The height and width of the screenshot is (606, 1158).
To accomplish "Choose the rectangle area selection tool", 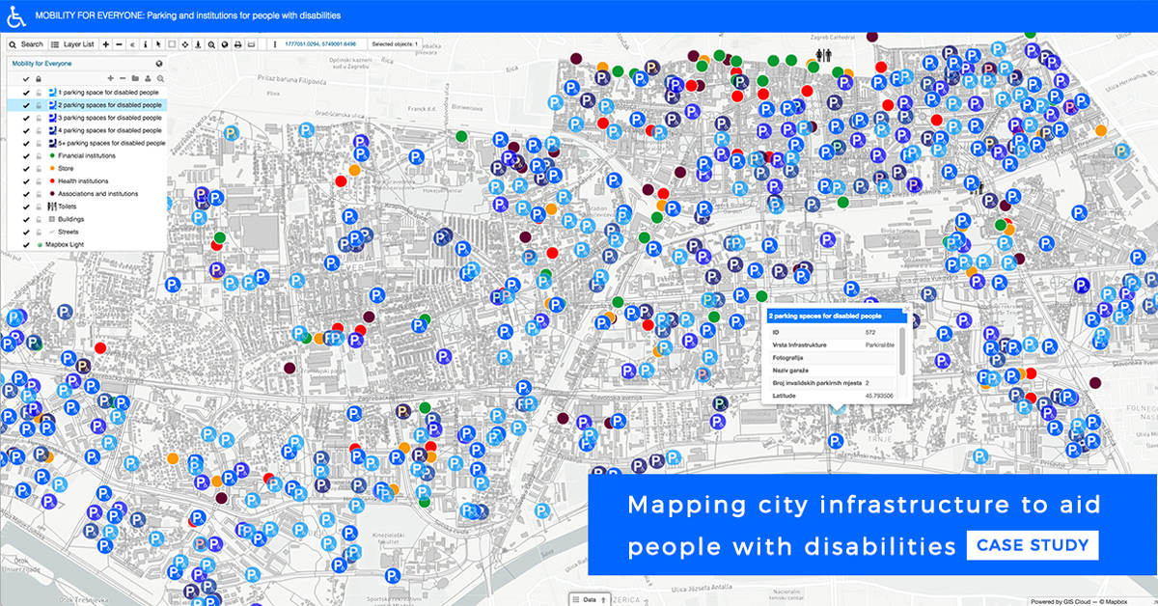I will coord(172,44).
